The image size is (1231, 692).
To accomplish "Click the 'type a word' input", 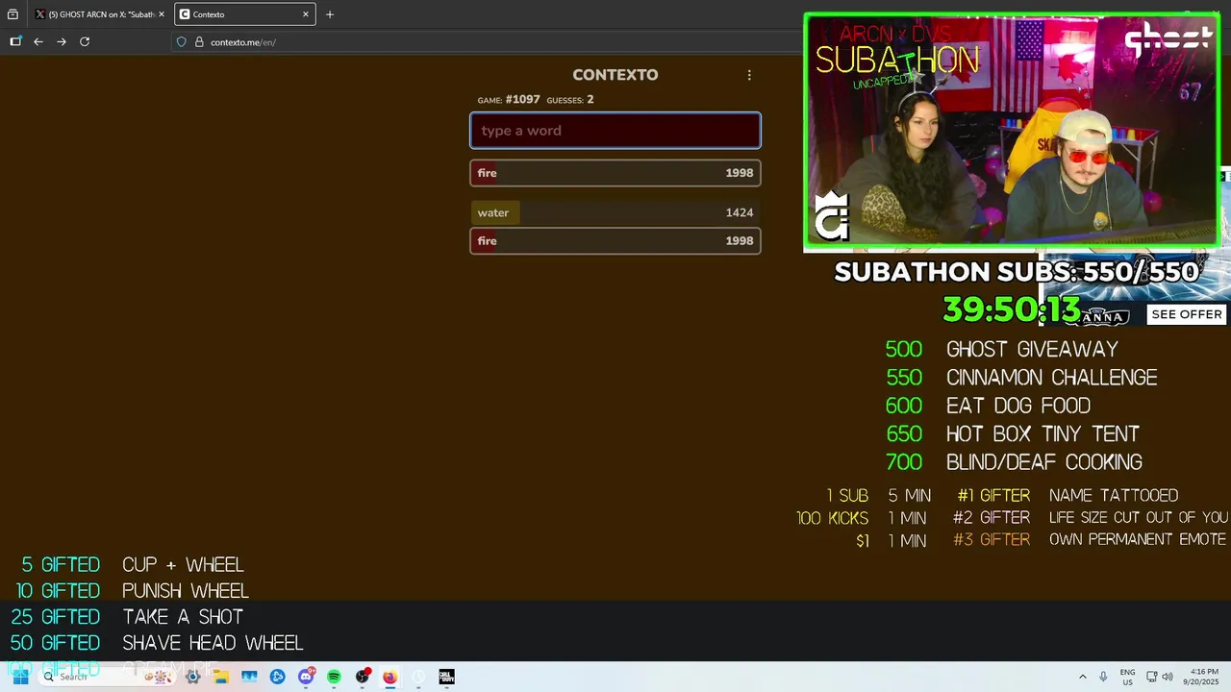I will coord(615,131).
